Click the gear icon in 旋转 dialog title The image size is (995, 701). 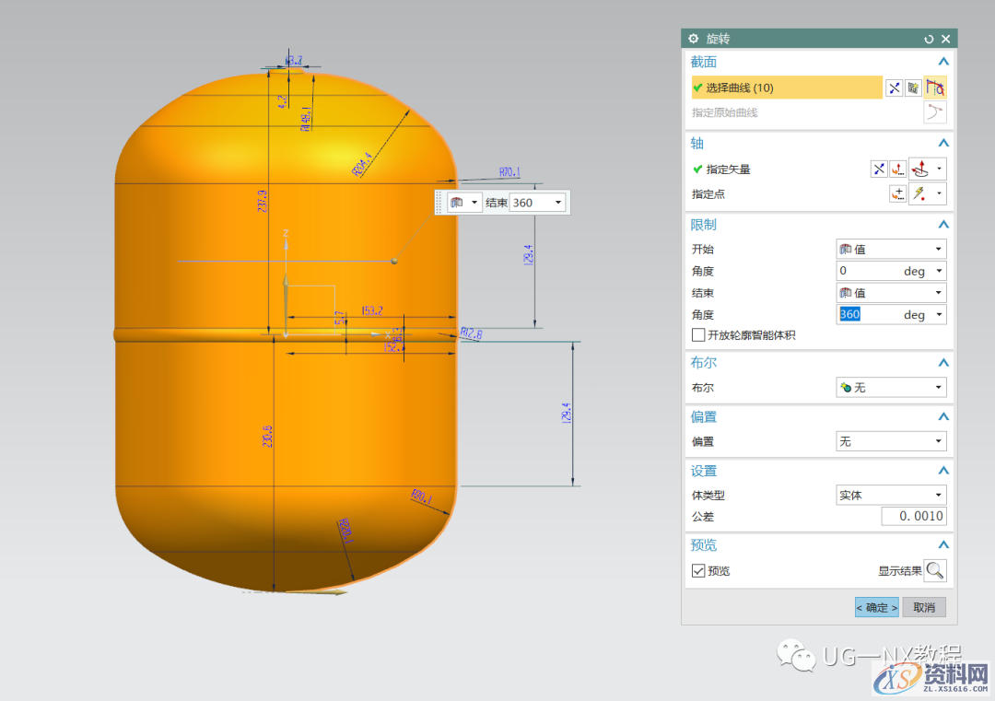coord(694,39)
